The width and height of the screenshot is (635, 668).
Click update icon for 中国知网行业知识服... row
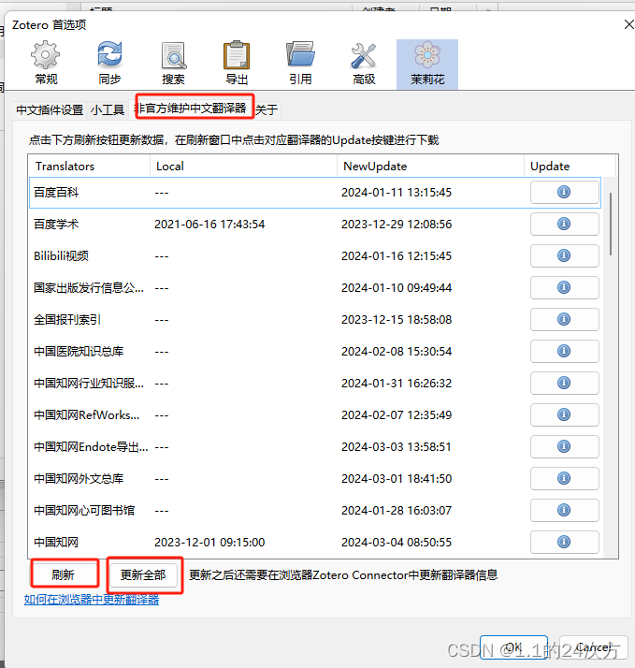click(x=564, y=383)
